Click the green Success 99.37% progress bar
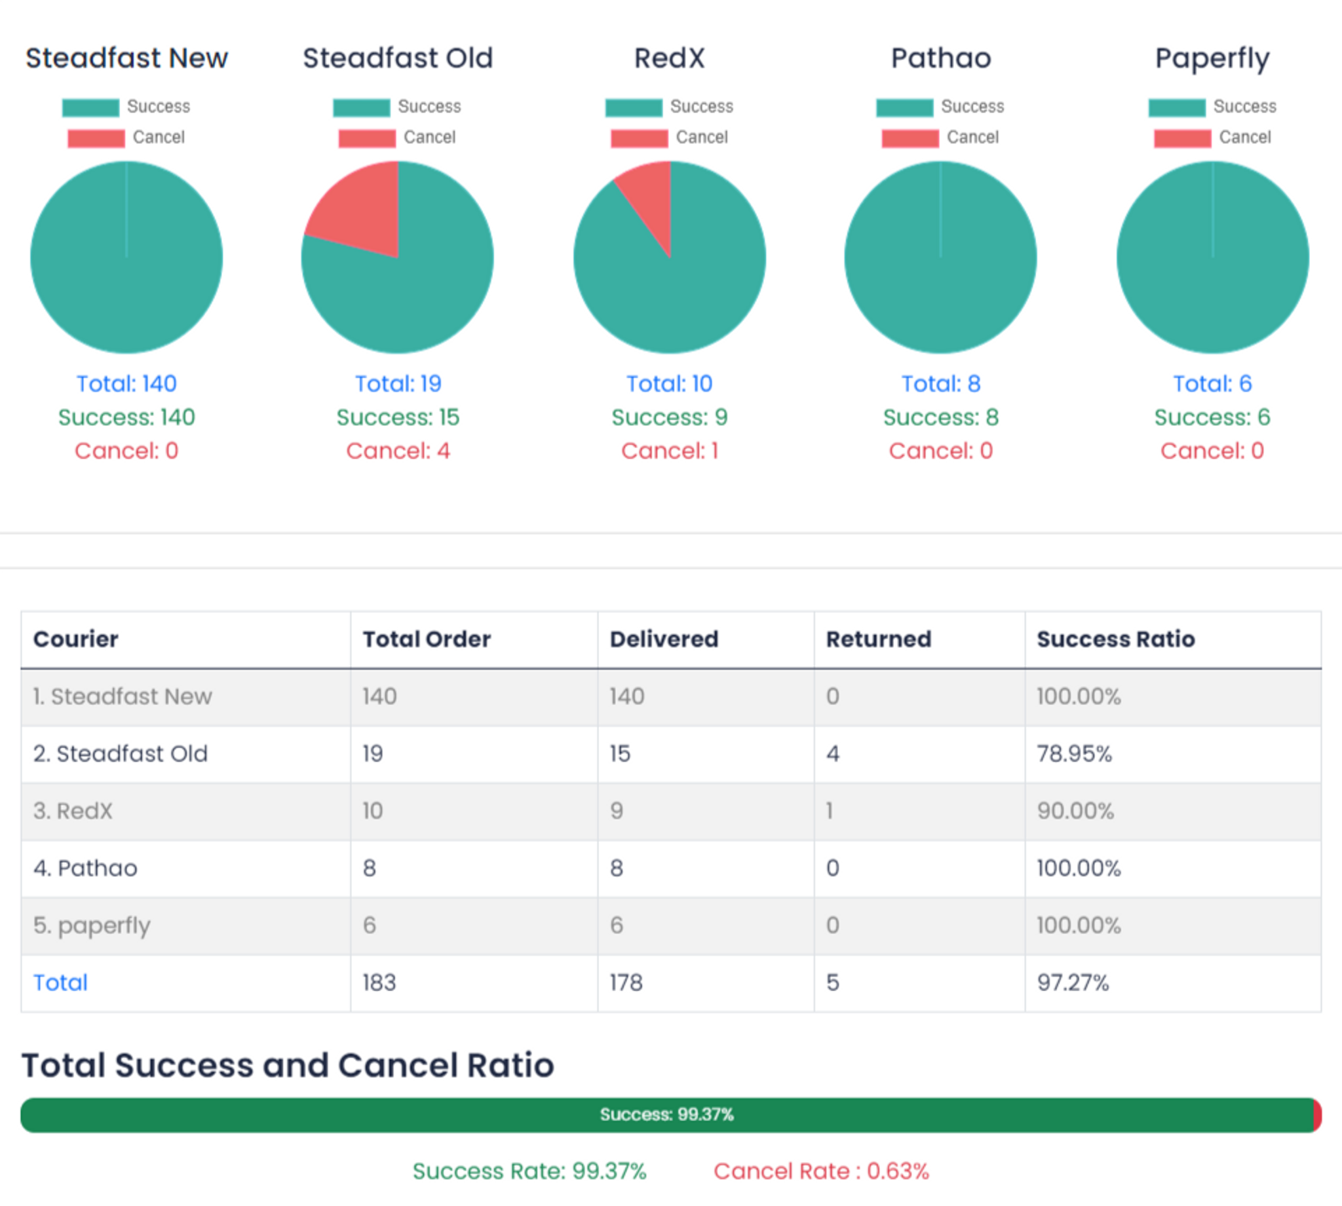Viewport: 1342px width, 1206px height. coord(666,1114)
